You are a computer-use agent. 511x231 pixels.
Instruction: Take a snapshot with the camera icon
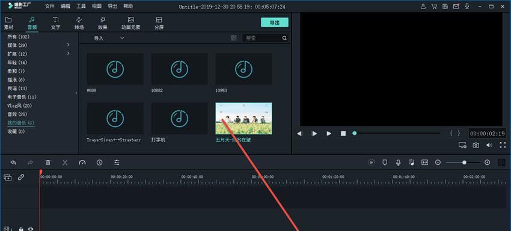pyautogui.click(x=476, y=145)
